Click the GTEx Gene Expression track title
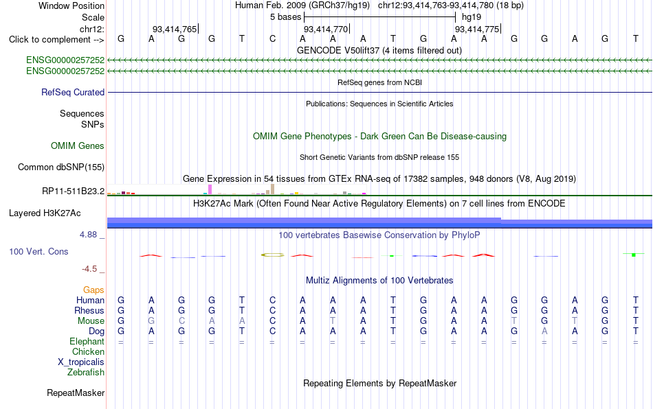Image resolution: width=653 pixels, height=409 pixels. pyautogui.click(x=379, y=178)
